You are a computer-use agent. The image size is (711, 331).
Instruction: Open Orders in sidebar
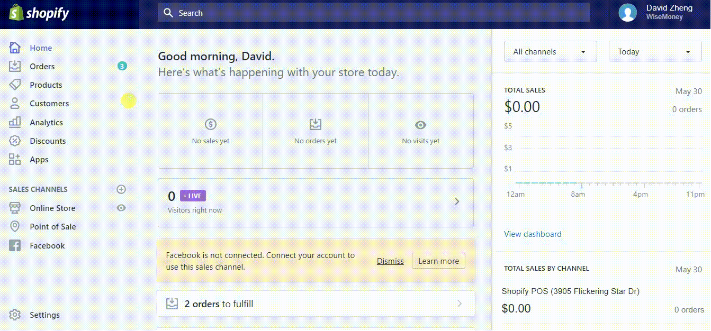pyautogui.click(x=42, y=66)
